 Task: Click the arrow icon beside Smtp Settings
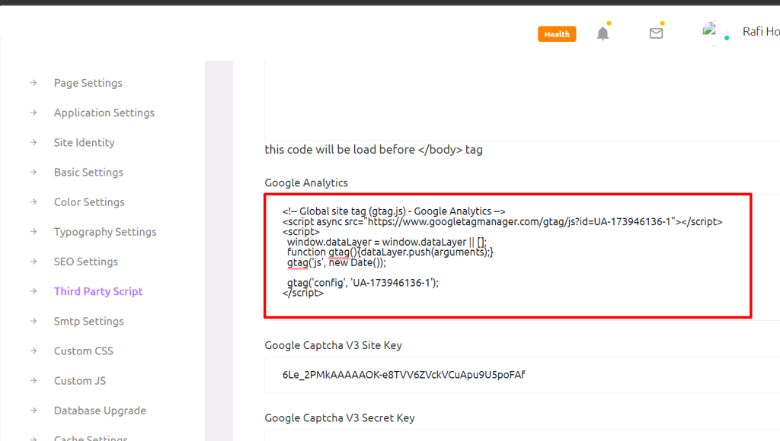tap(34, 321)
